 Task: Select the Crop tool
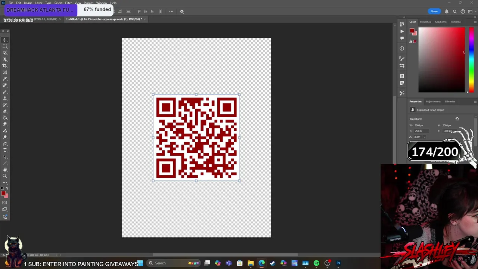click(x=5, y=66)
